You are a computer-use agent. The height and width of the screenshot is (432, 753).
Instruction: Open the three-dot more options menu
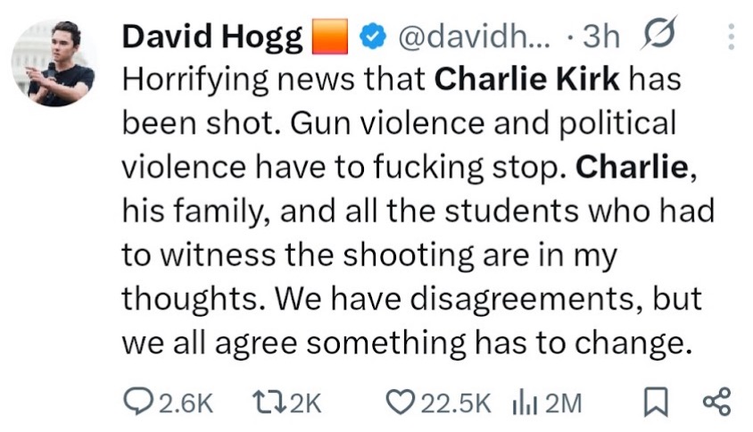[731, 36]
